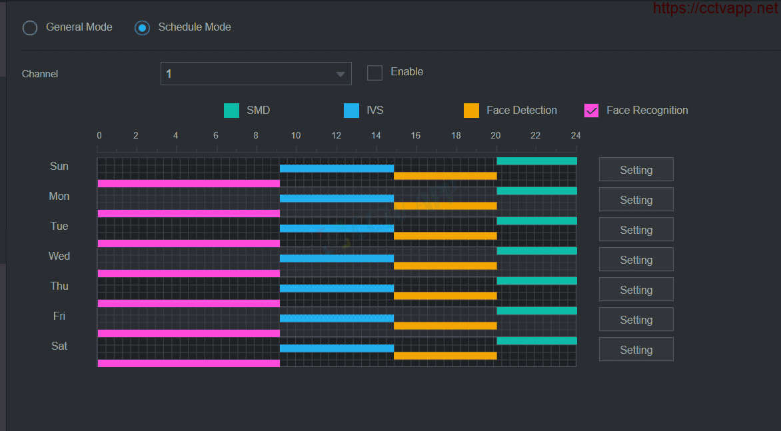Image resolution: width=781 pixels, height=431 pixels.
Task: Open Setting for Monday
Action: pos(636,200)
